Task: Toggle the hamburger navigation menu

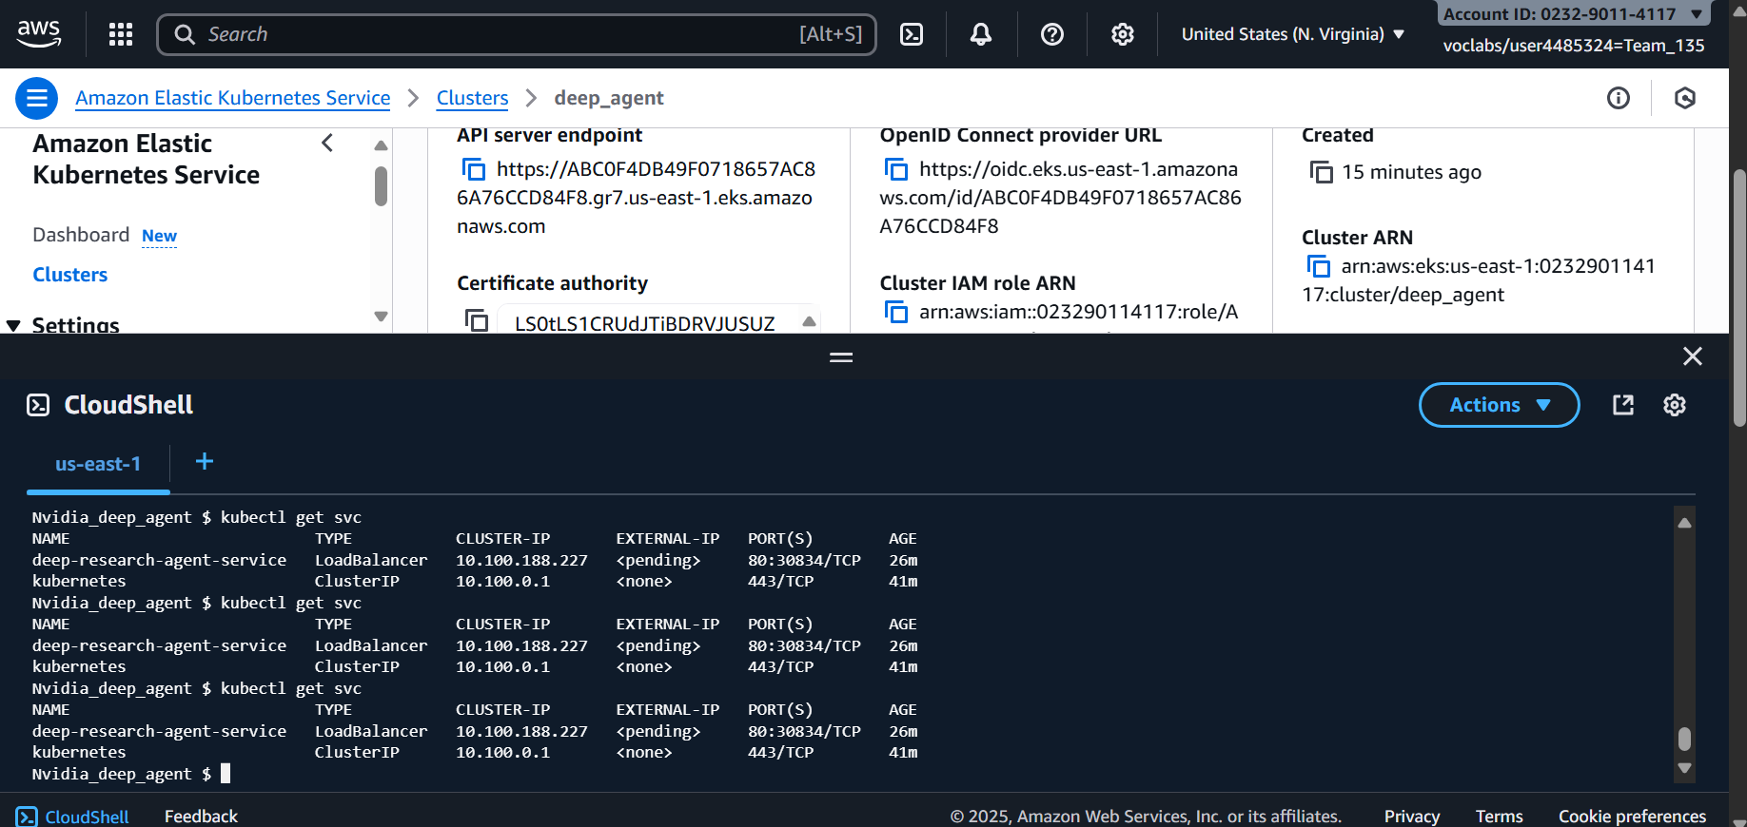Action: 37,98
